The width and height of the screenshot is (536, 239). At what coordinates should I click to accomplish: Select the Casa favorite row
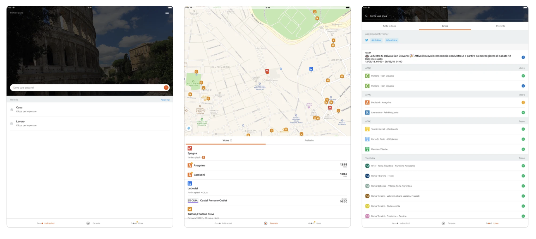90,109
